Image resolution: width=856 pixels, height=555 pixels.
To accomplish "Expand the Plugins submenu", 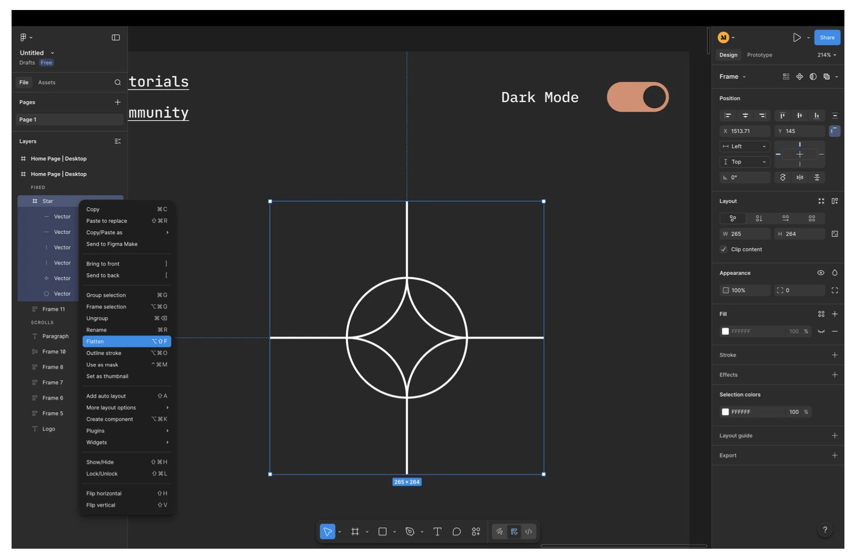I will 127,431.
